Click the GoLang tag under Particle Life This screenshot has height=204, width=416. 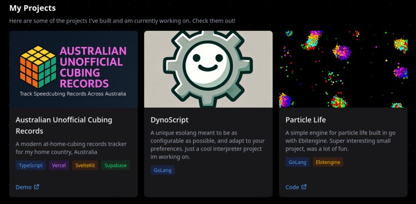tap(297, 162)
